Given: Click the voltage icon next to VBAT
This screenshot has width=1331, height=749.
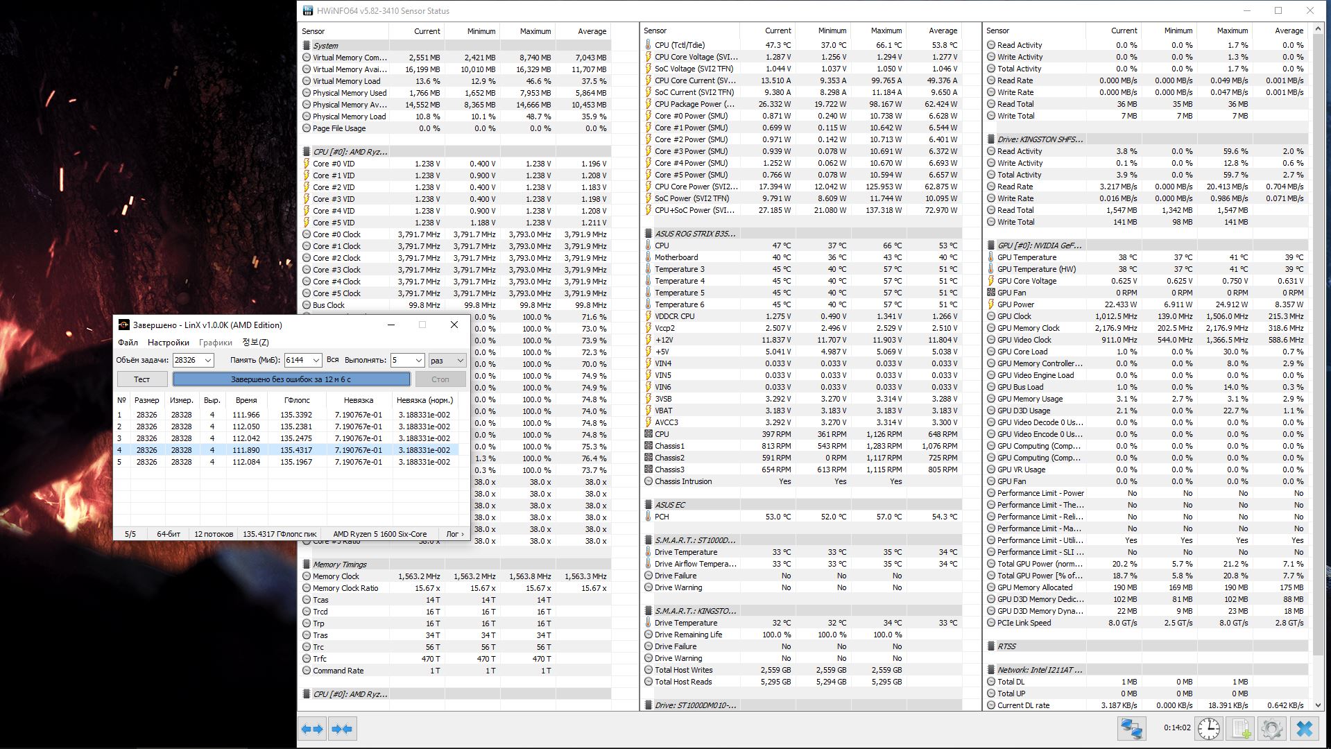Looking at the screenshot, I should (649, 411).
